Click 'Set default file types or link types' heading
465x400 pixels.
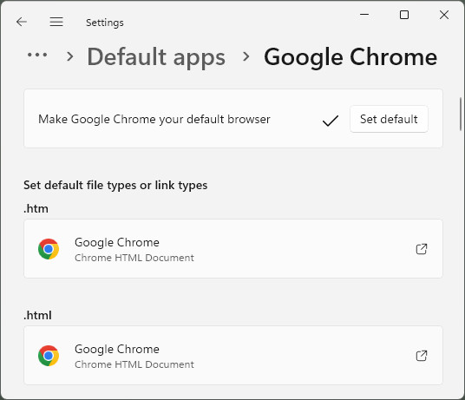[115, 186]
